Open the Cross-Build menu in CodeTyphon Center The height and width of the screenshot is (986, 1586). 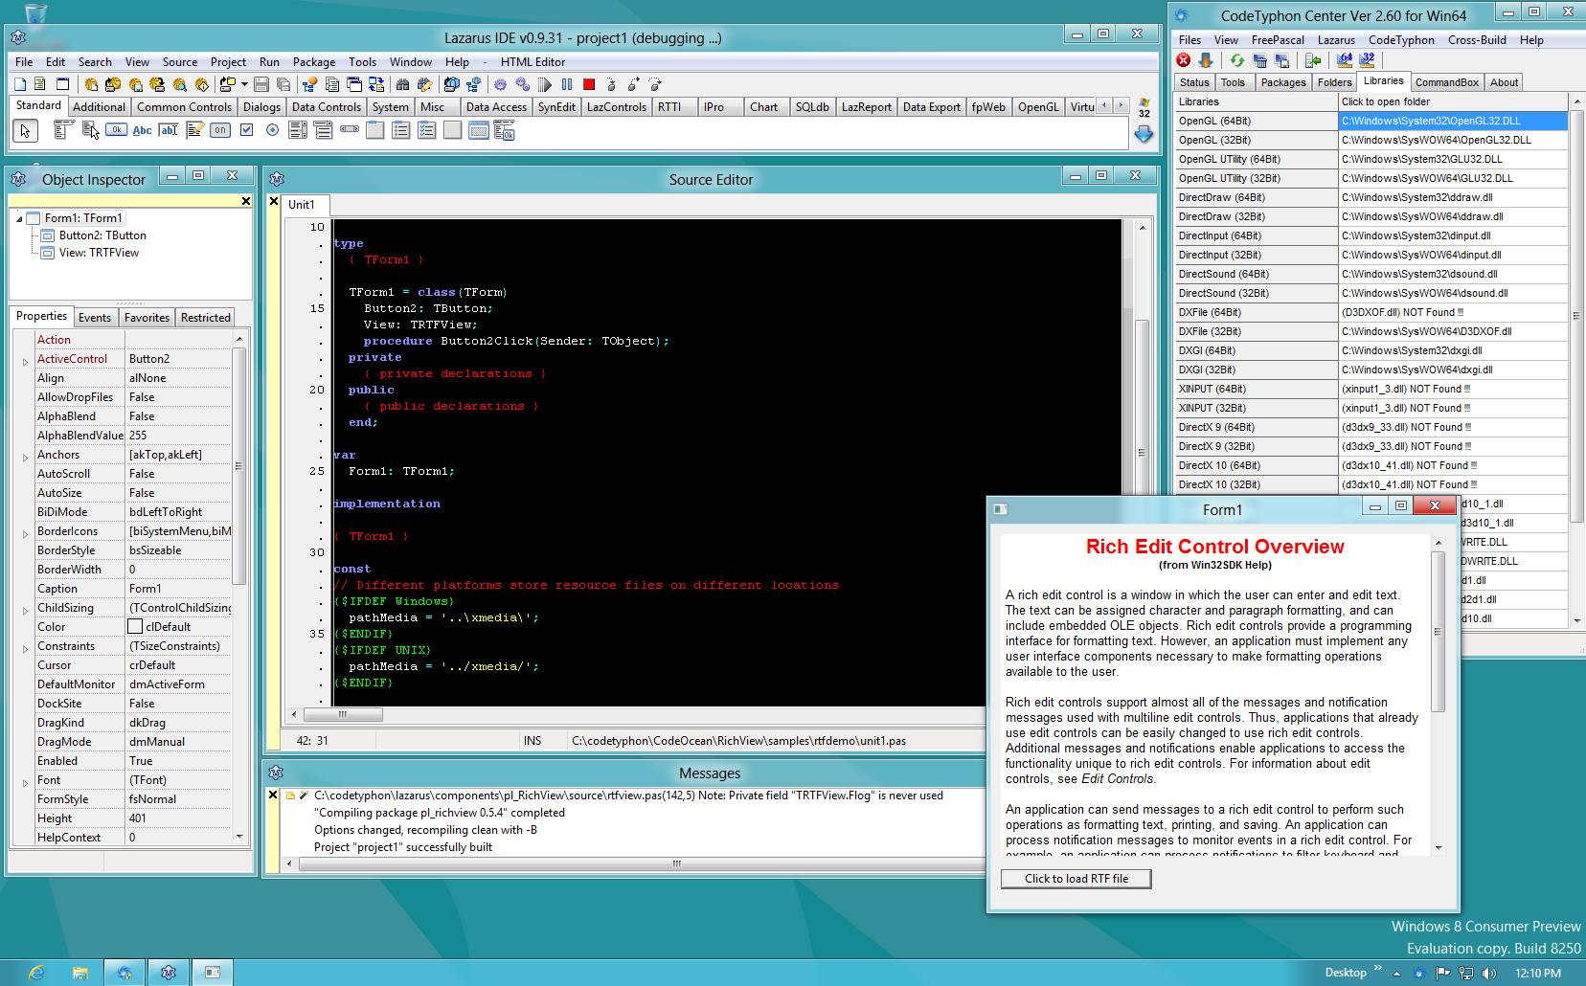tap(1477, 40)
